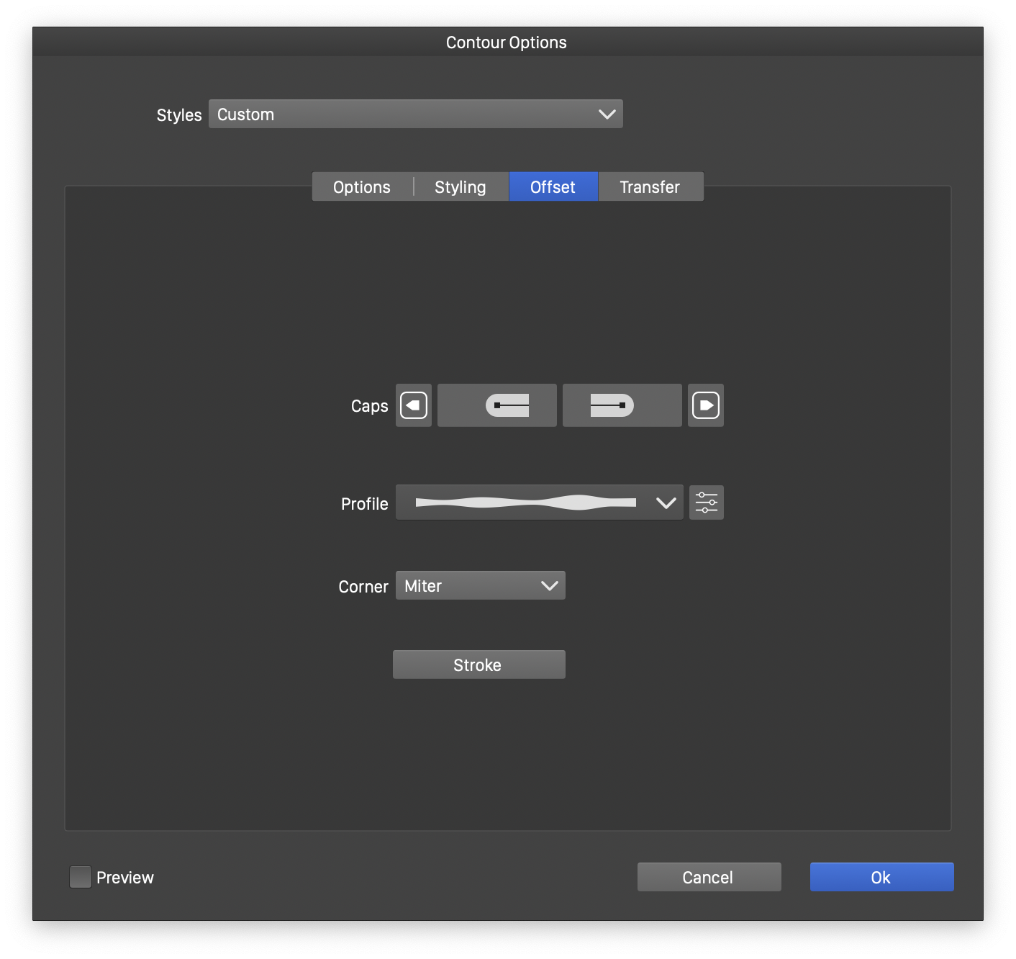The height and width of the screenshot is (959, 1016).
Task: Select the round start cap button
Action: pos(496,405)
